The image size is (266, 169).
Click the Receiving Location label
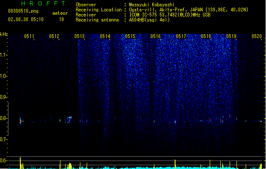(x=99, y=10)
